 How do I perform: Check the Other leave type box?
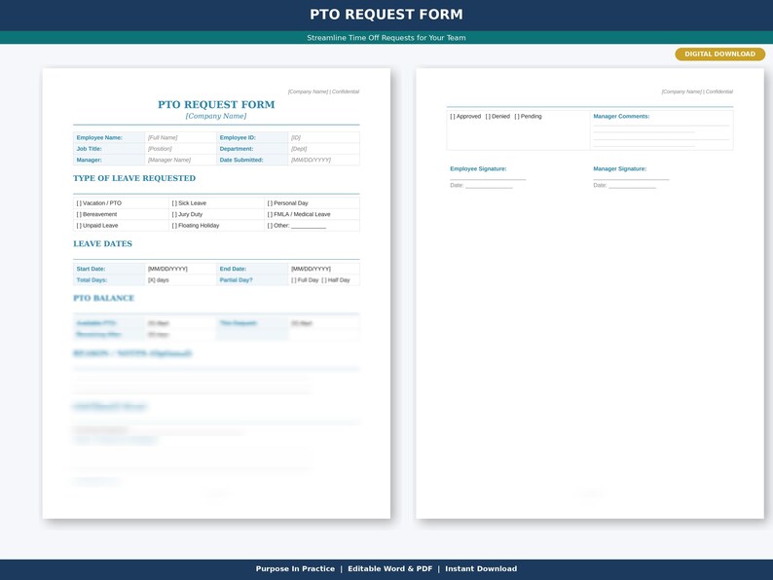270,226
